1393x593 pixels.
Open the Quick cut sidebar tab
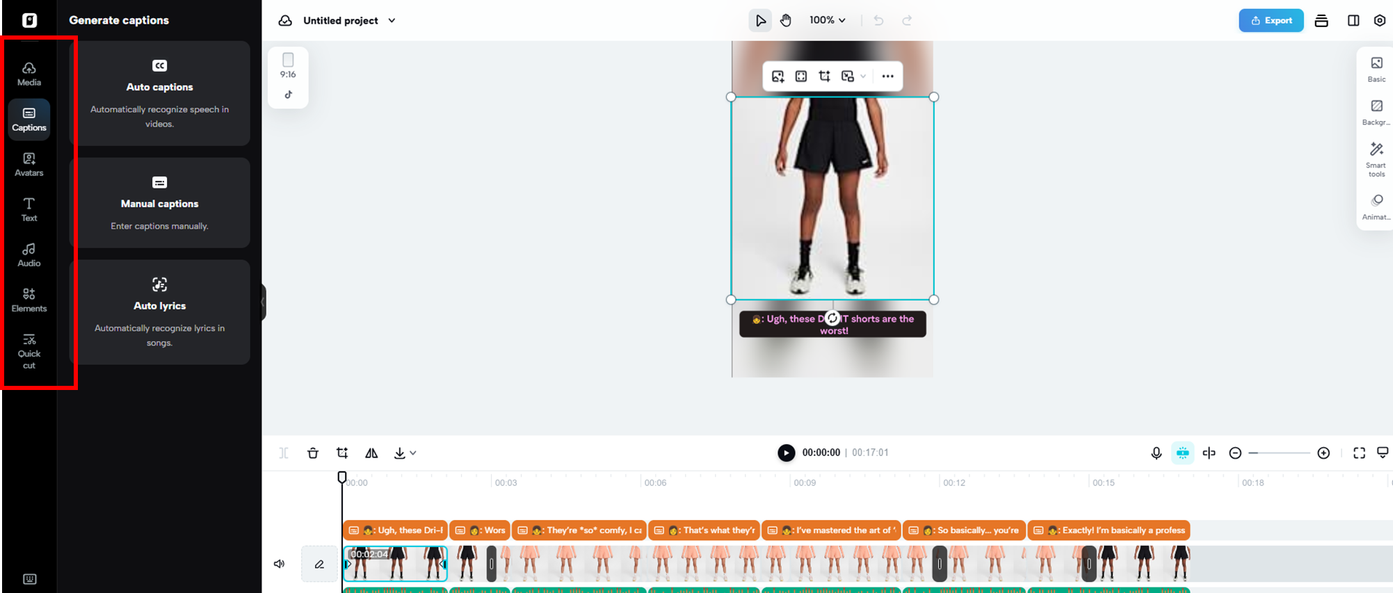tap(29, 351)
